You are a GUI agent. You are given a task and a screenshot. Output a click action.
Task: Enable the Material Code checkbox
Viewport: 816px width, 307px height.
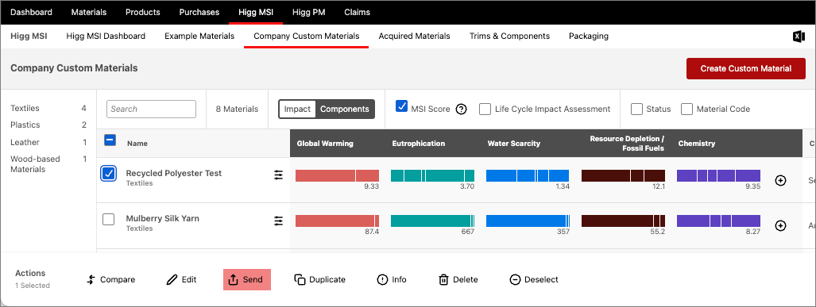(687, 109)
